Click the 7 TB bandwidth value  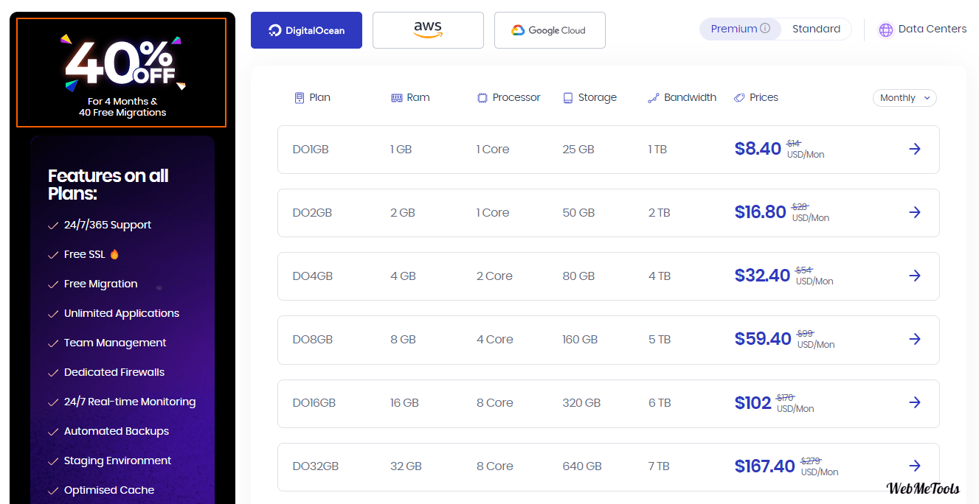660,466
